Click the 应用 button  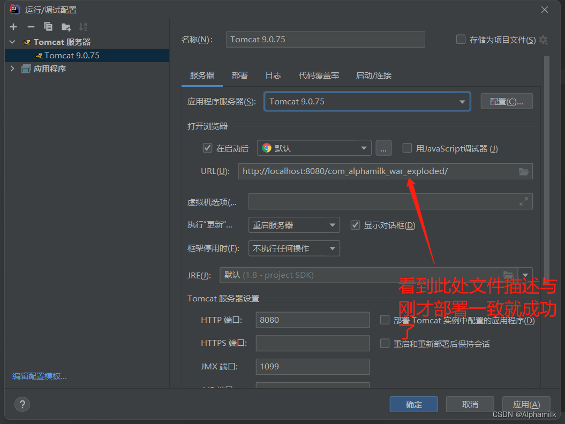526,404
